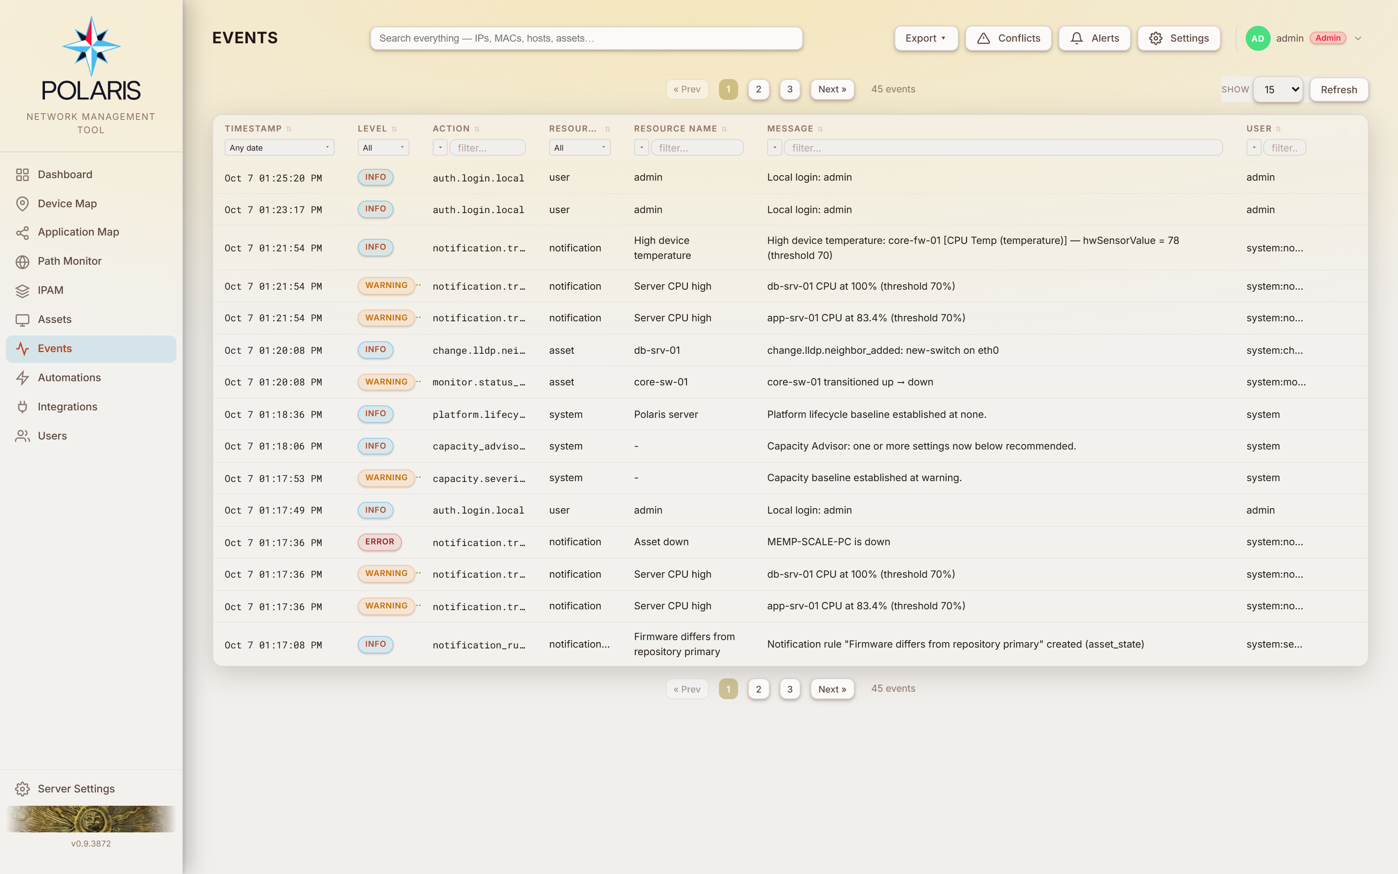Focus the Search everything field

586,38
